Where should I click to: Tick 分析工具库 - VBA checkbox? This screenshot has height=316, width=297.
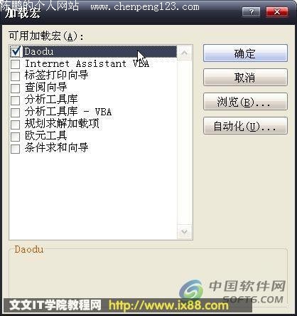(16, 112)
